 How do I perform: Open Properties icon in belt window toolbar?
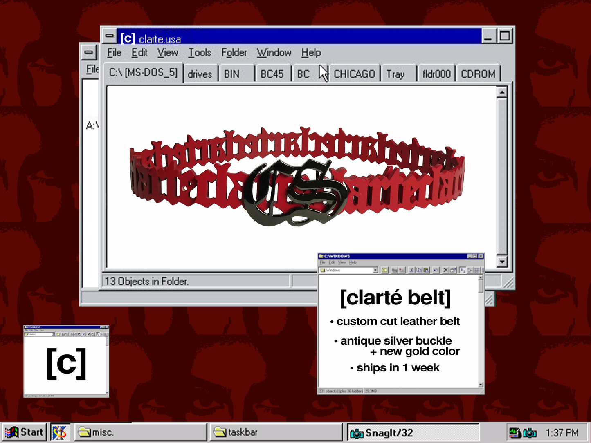pyautogui.click(x=453, y=270)
